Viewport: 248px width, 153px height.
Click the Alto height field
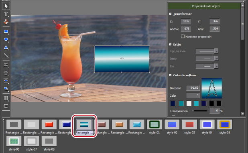(214, 29)
